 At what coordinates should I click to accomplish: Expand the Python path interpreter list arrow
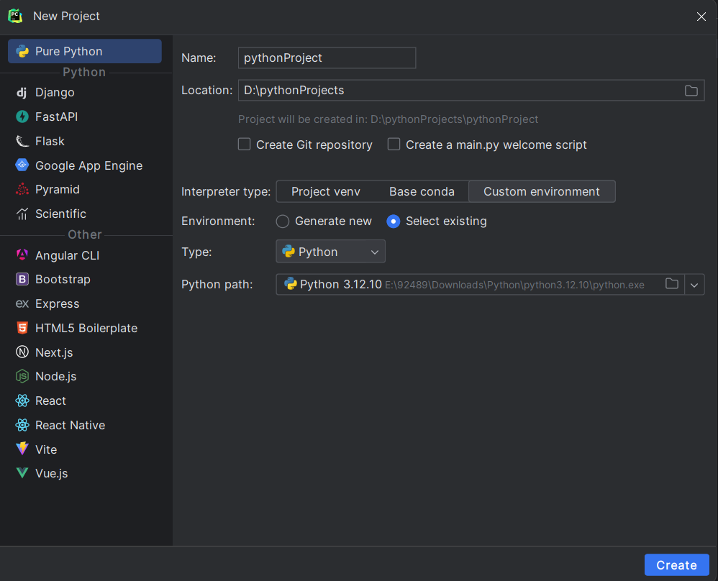tap(694, 285)
